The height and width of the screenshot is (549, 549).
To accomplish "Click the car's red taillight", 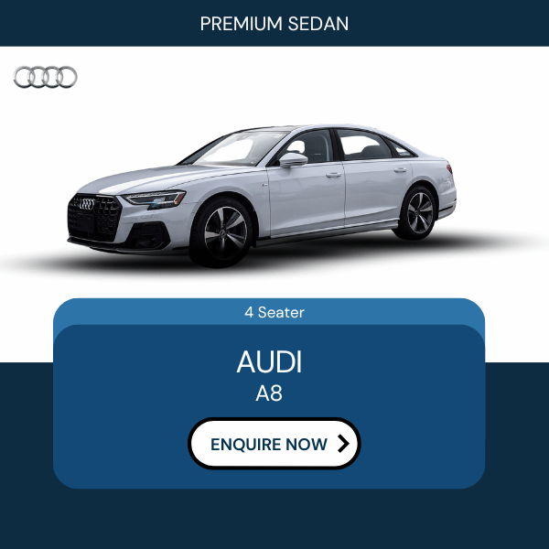I will [449, 168].
